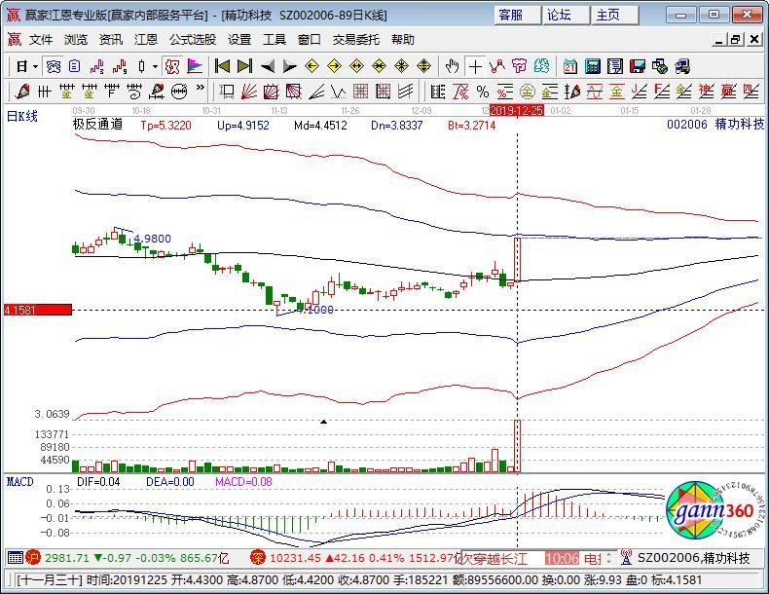The image size is (769, 594).
Task: Select the sine wave cycle tool
Action: point(595,92)
